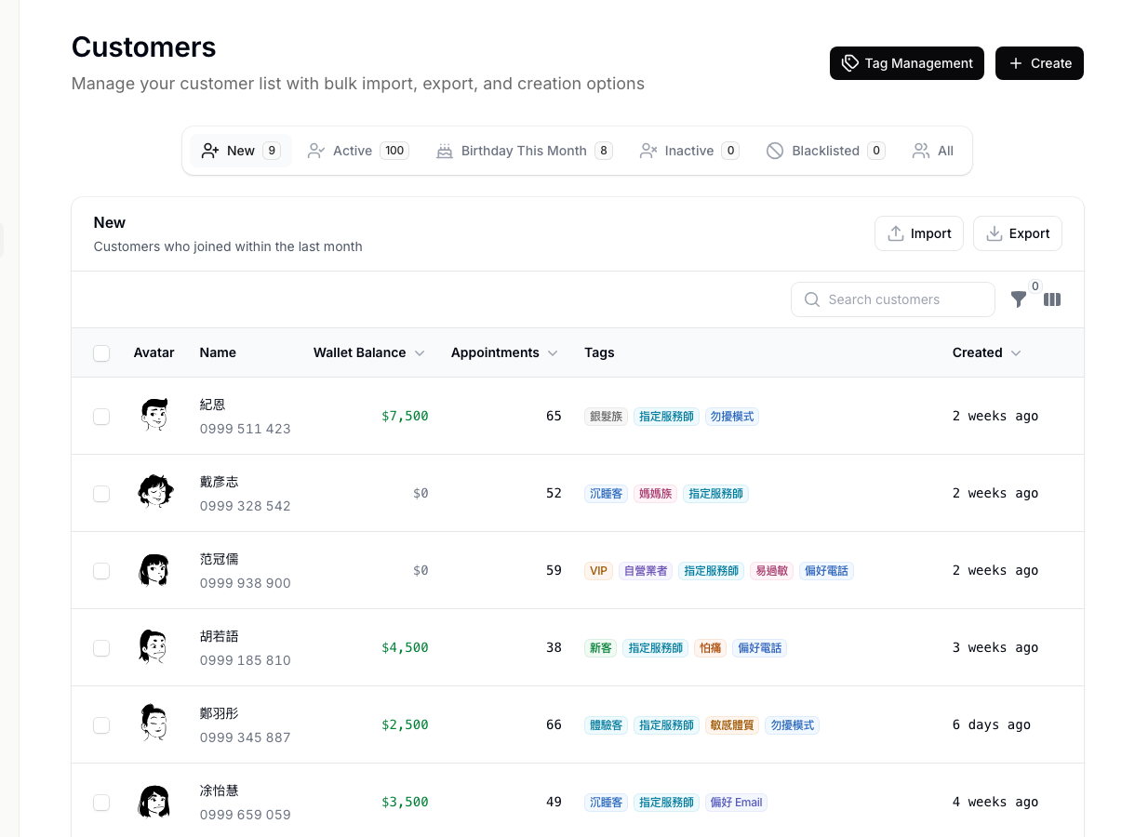1135x837 pixels.
Task: Switch to the Active customers tab
Action: click(x=357, y=150)
